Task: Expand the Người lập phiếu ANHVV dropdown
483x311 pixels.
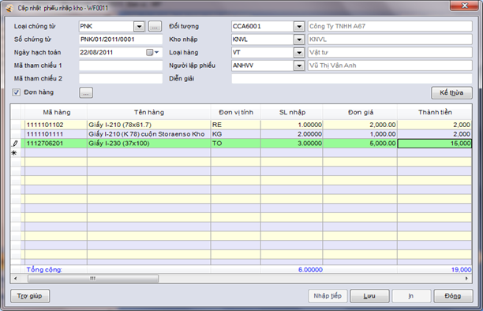Action: [299, 66]
